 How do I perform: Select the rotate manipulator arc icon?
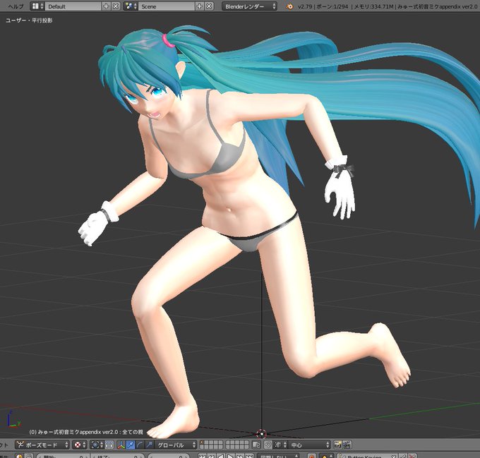pyautogui.click(x=140, y=445)
